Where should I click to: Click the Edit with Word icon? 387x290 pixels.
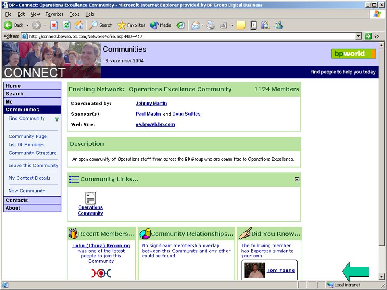click(x=223, y=25)
